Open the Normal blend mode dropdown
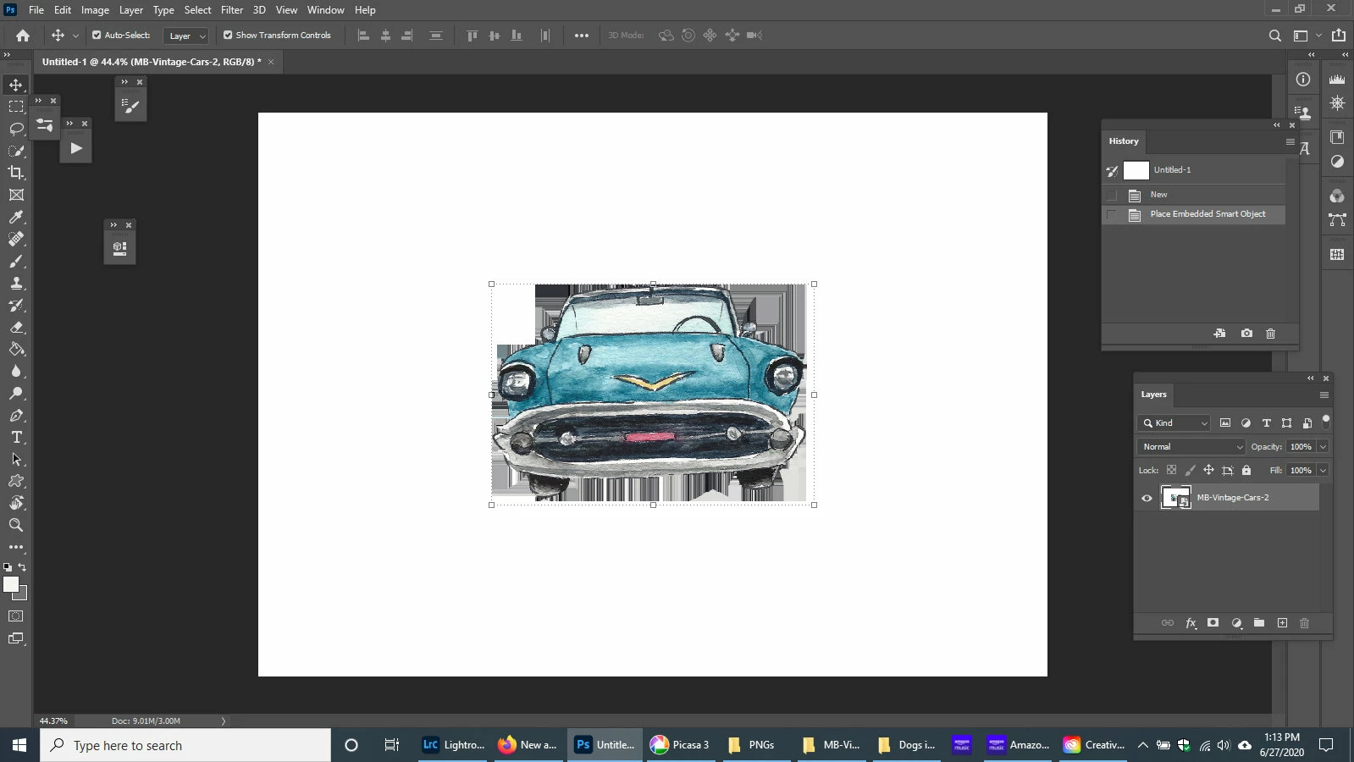Image resolution: width=1354 pixels, height=762 pixels. click(x=1191, y=447)
